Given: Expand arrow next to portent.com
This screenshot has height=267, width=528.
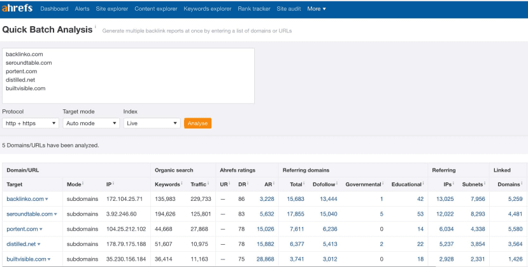Looking at the screenshot, I should tap(41, 229).
